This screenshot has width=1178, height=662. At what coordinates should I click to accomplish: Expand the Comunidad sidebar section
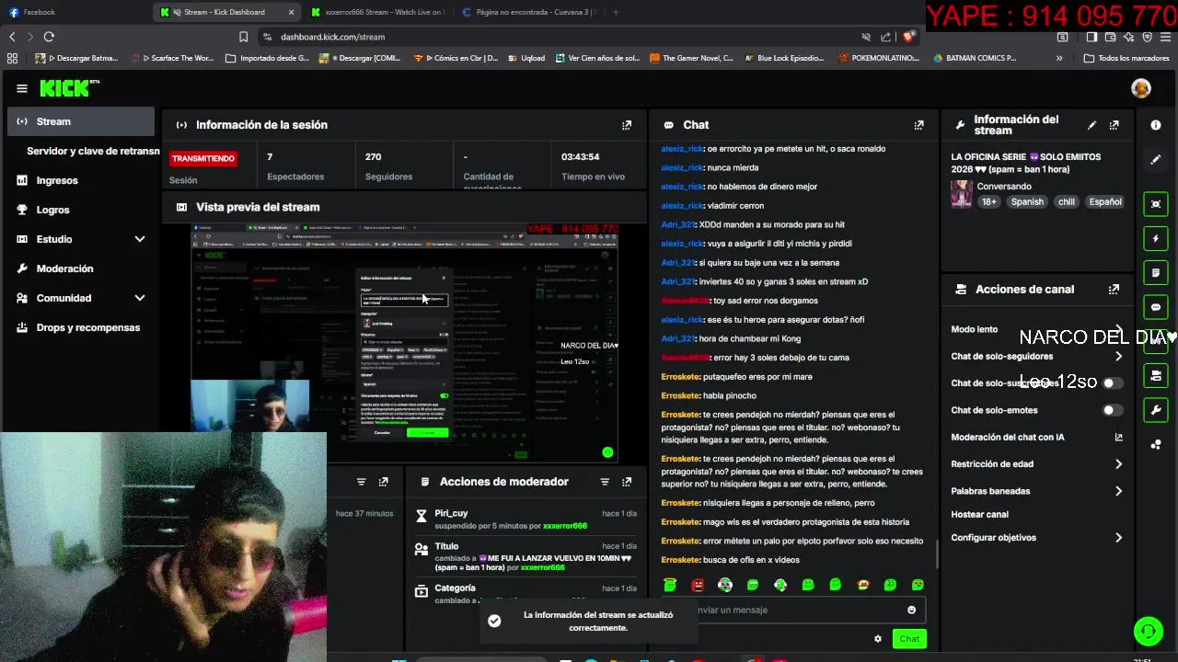pos(140,298)
